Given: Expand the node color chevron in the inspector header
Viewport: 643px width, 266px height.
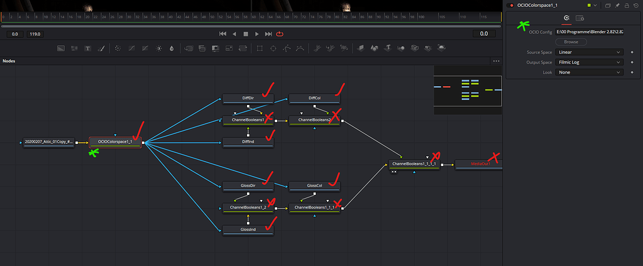Looking at the screenshot, I should [x=595, y=5].
